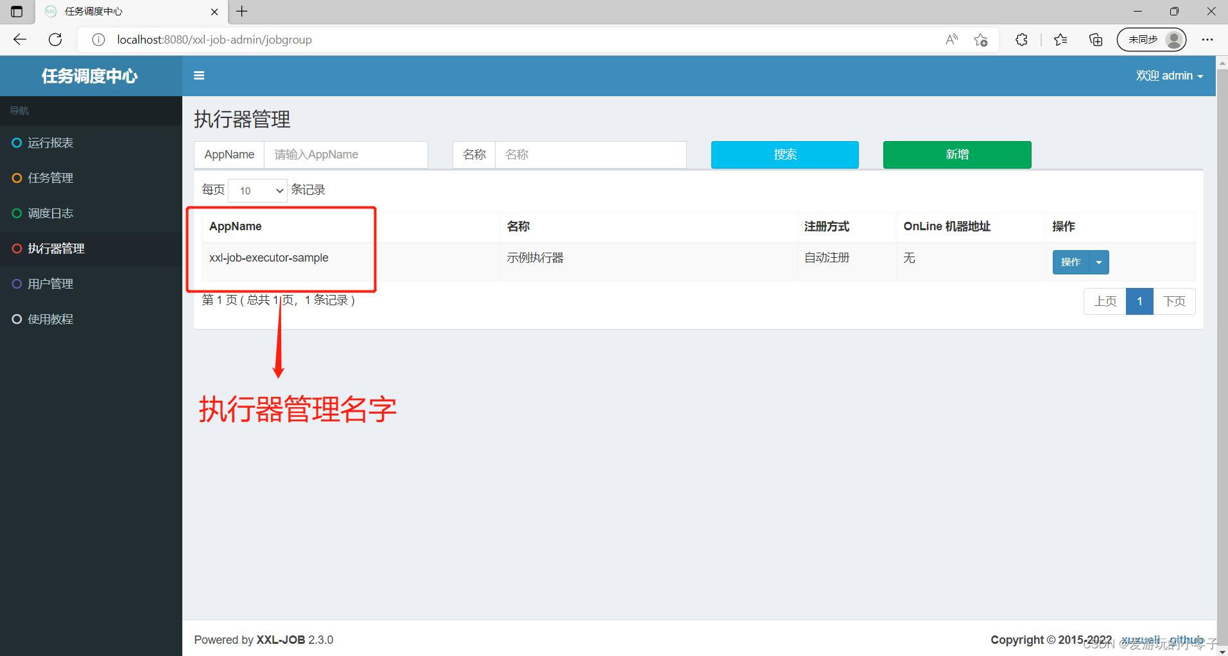1228x656 pixels.
Task: Go to previous page with 上页
Action: point(1105,301)
